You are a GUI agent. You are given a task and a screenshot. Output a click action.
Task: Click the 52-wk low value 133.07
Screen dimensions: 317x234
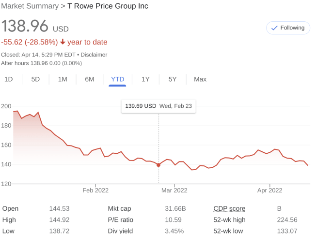287,231
